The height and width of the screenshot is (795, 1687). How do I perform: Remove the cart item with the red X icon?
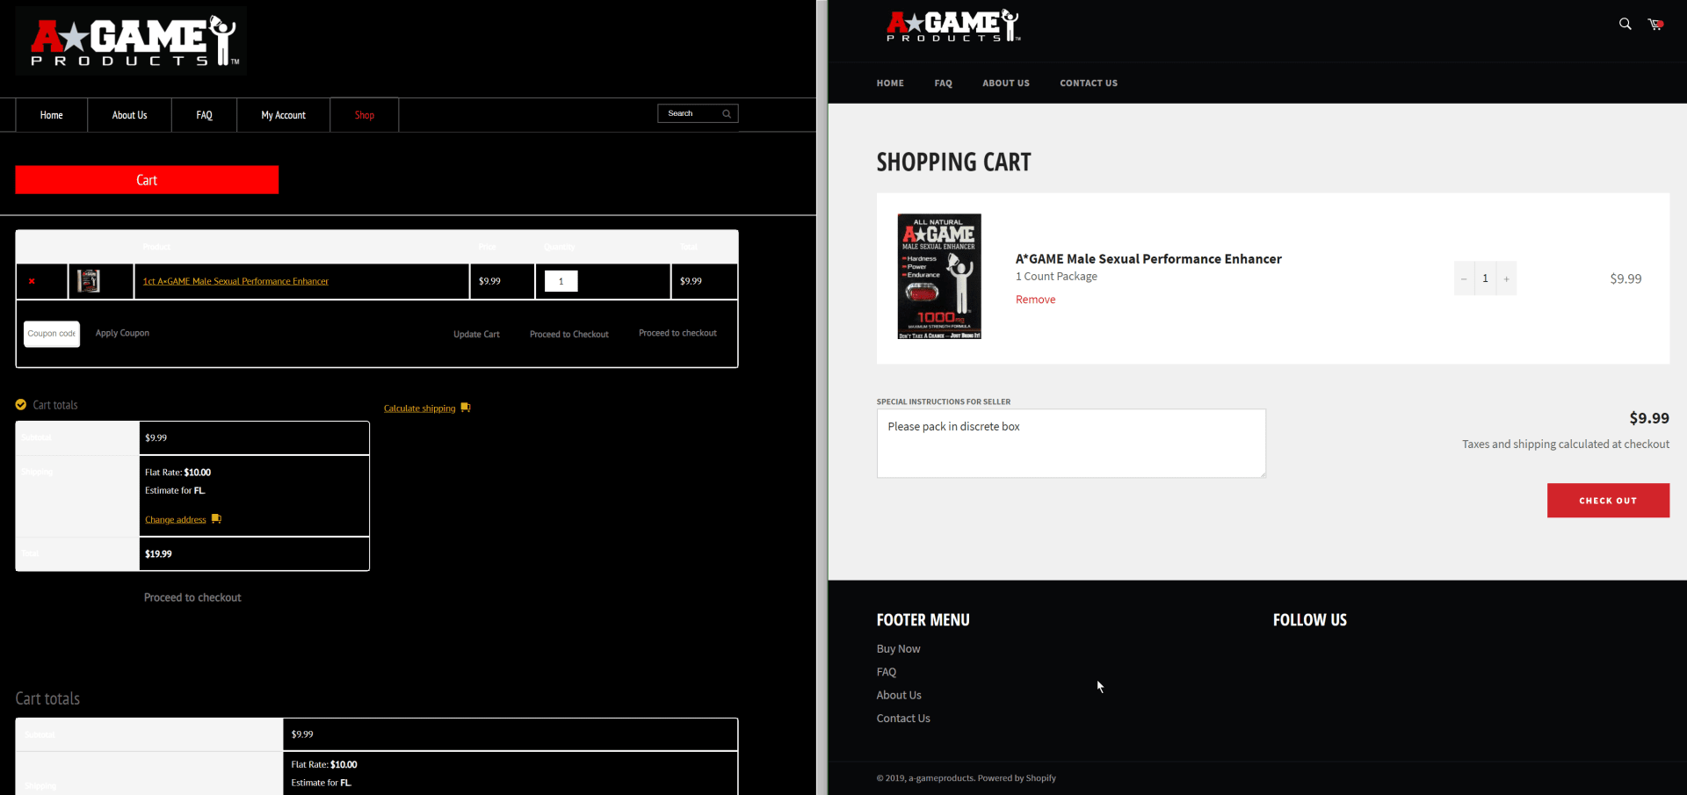point(32,281)
